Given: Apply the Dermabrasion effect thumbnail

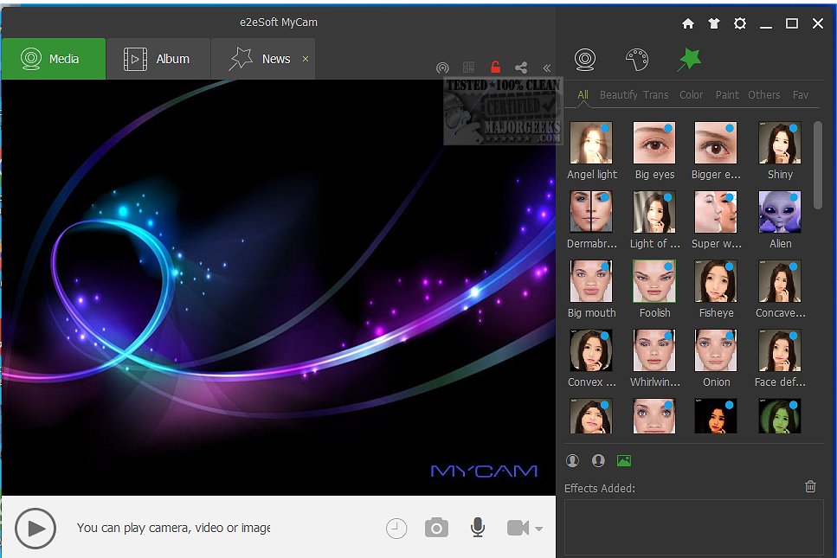Looking at the screenshot, I should click(x=591, y=212).
